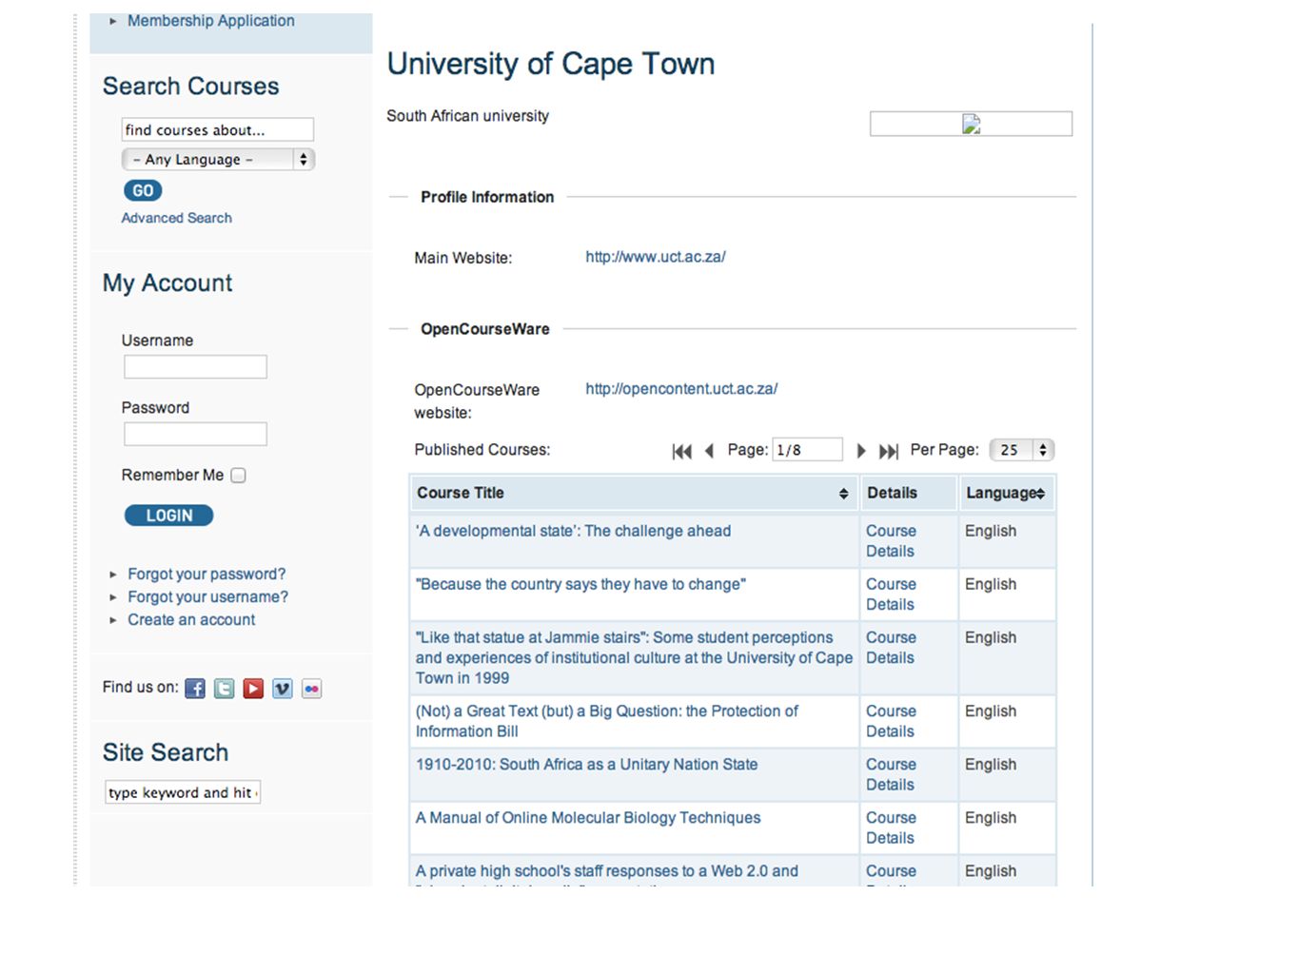Click the find courses about field
1299x974 pixels.
[x=218, y=129]
